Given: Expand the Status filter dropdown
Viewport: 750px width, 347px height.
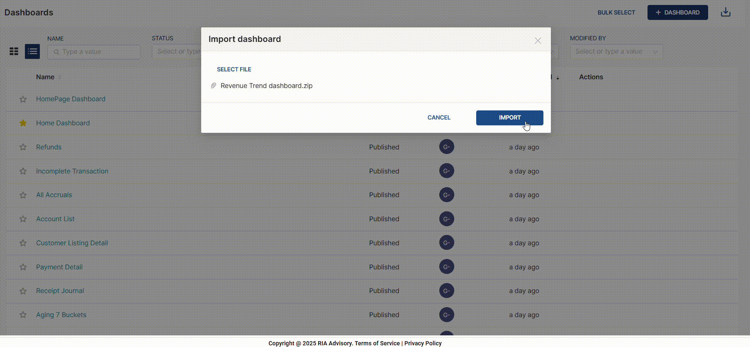Looking at the screenshot, I should (x=176, y=51).
